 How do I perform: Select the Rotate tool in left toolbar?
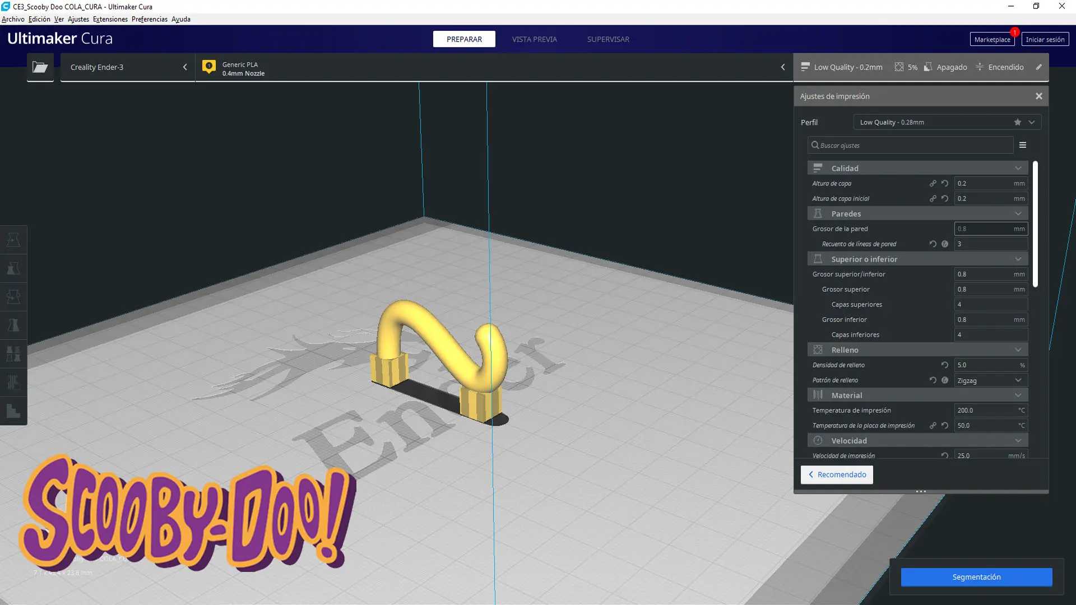point(13,297)
